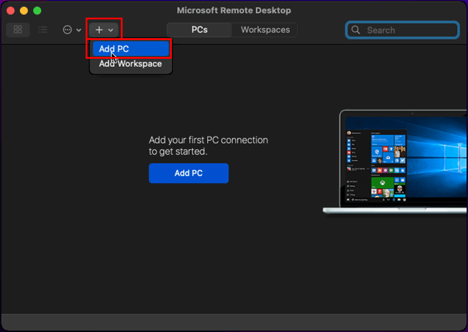Switch to the PCs tab

(x=199, y=29)
